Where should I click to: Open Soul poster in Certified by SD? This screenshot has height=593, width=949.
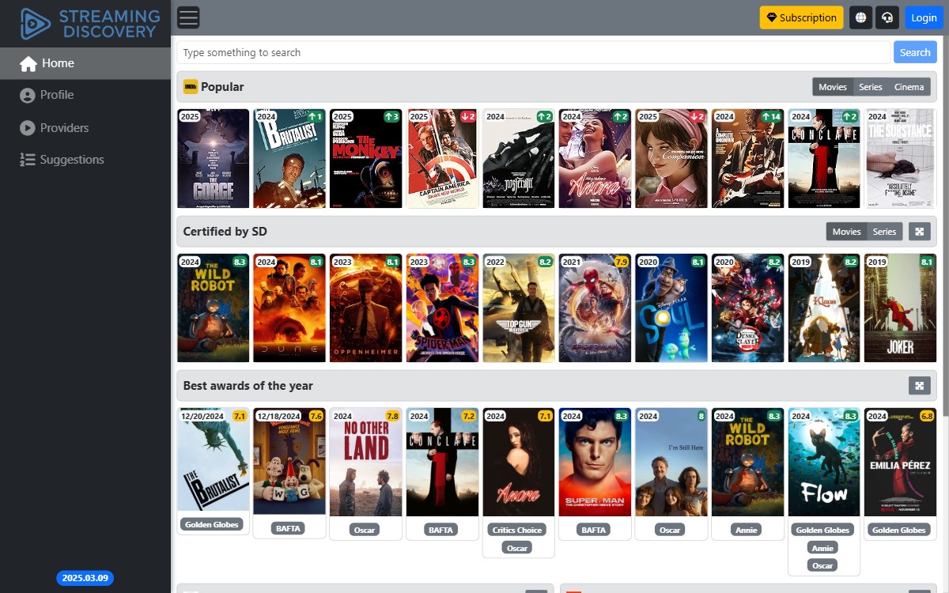(x=671, y=308)
